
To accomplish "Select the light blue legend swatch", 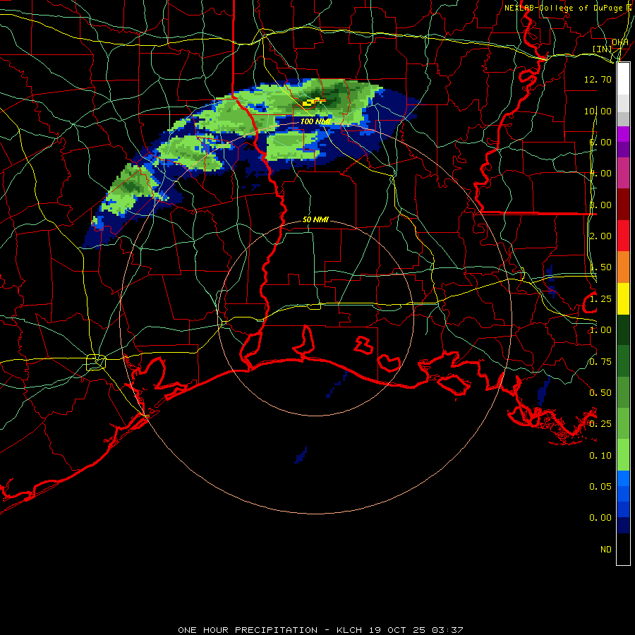I will [623, 478].
